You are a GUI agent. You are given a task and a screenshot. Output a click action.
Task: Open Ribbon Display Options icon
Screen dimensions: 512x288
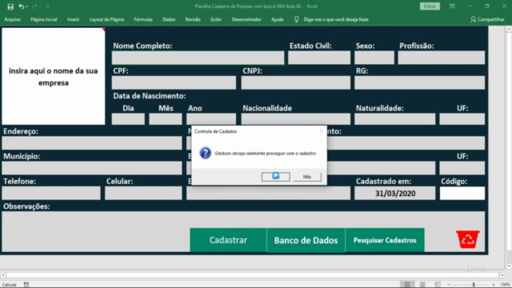tap(452, 6)
